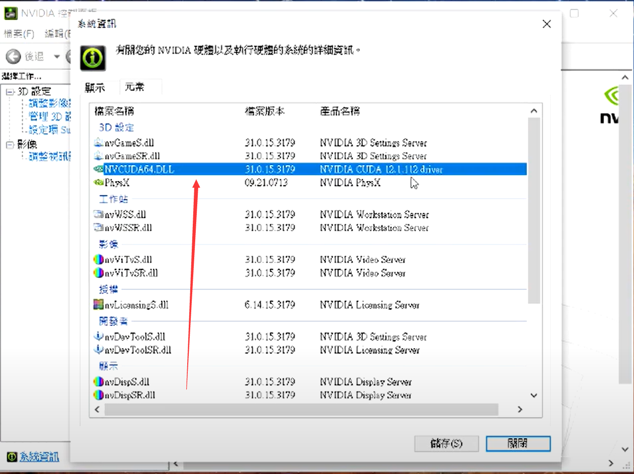Viewport: 634px width, 474px height.
Task: Click the horizontal scrollbar left arrow
Action: pyautogui.click(x=97, y=409)
